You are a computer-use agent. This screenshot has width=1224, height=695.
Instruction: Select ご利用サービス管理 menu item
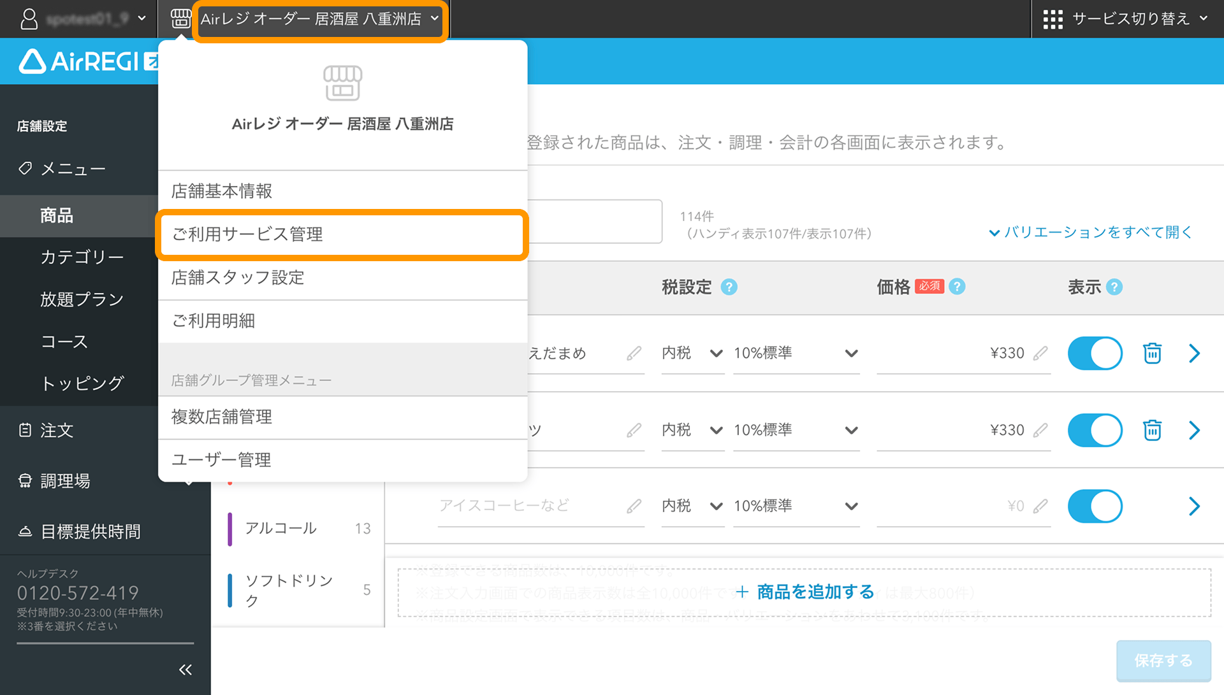[342, 234]
